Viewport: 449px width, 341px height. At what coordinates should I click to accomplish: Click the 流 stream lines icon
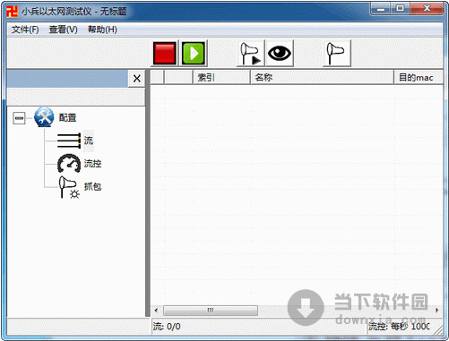click(69, 141)
